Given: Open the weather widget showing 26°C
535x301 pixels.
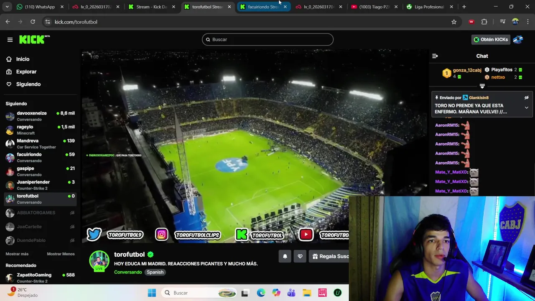Looking at the screenshot, I should pyautogui.click(x=23, y=293).
